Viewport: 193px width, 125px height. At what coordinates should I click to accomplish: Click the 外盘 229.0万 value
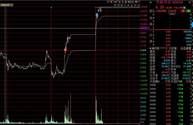tap(166, 72)
